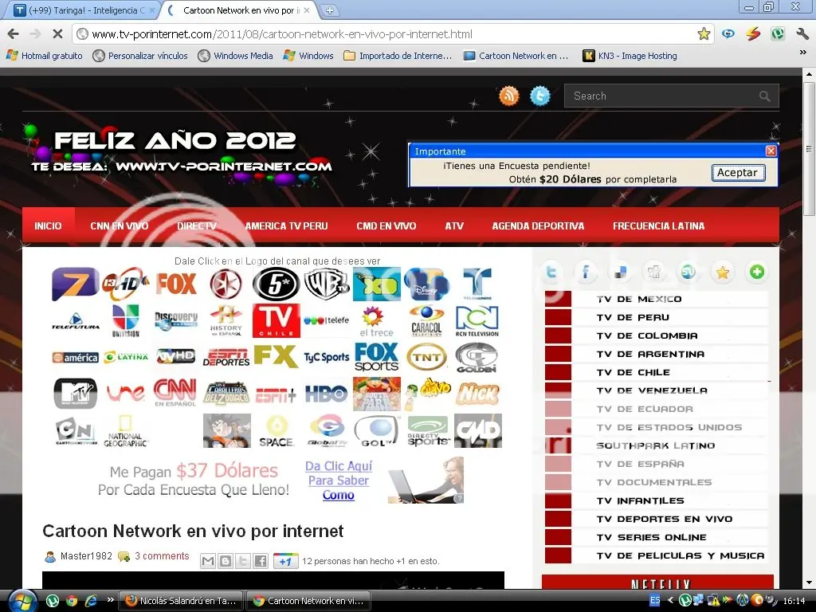Open the CMD channel logo
The width and height of the screenshot is (816, 612).
pyautogui.click(x=478, y=431)
